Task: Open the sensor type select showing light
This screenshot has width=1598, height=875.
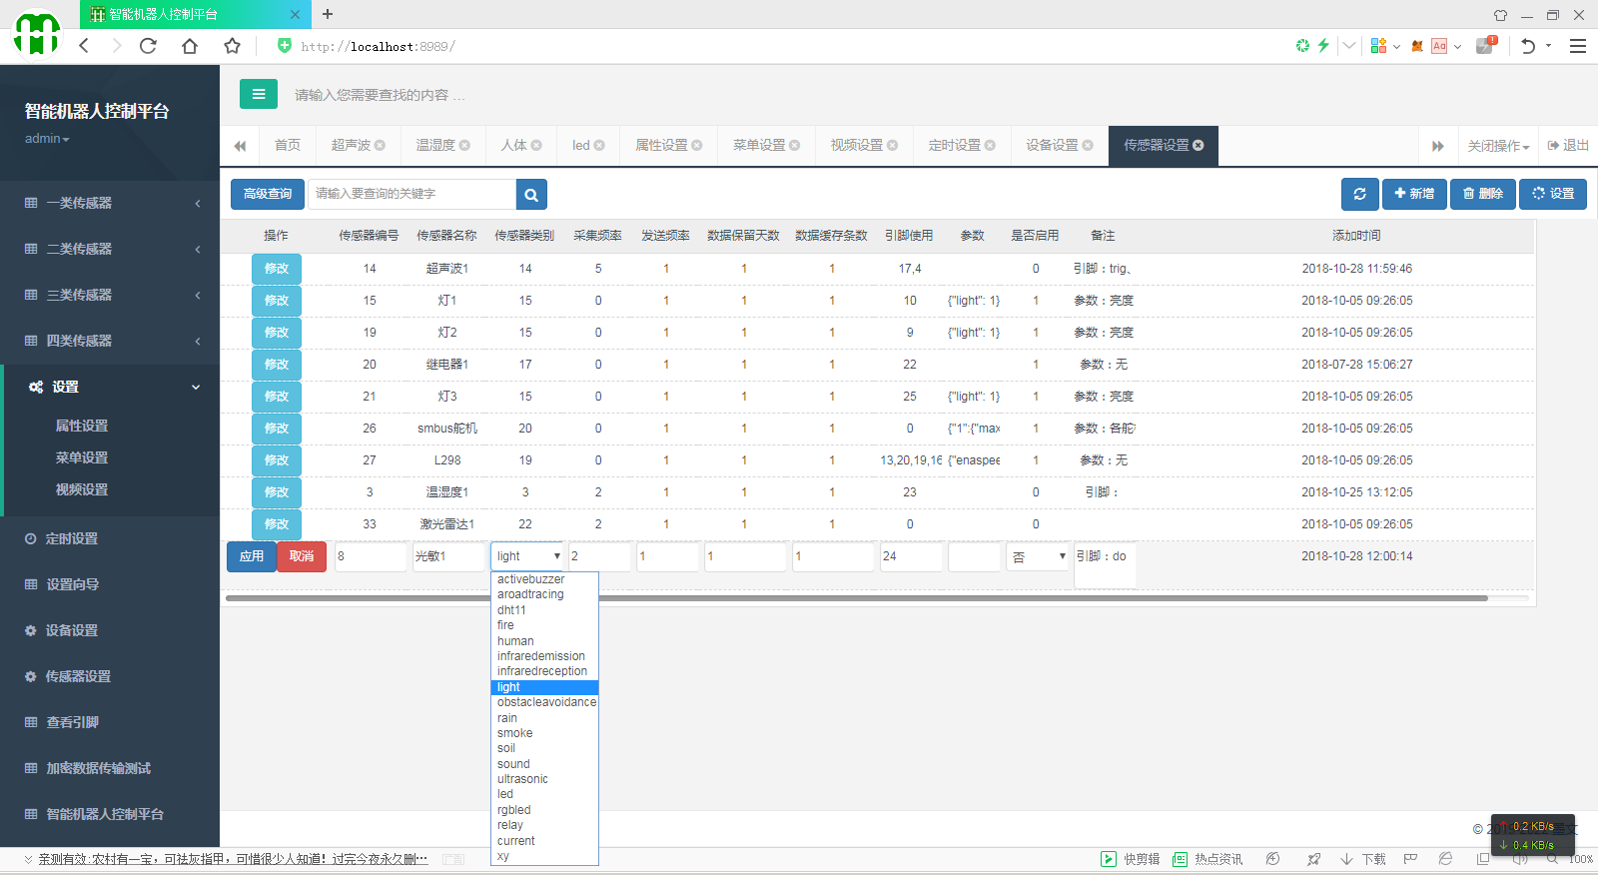Action: click(x=527, y=556)
